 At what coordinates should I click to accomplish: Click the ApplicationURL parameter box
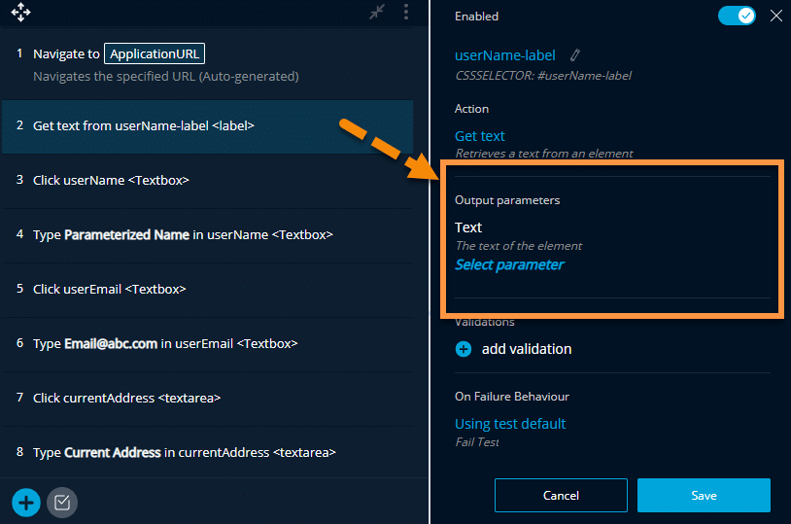(155, 53)
